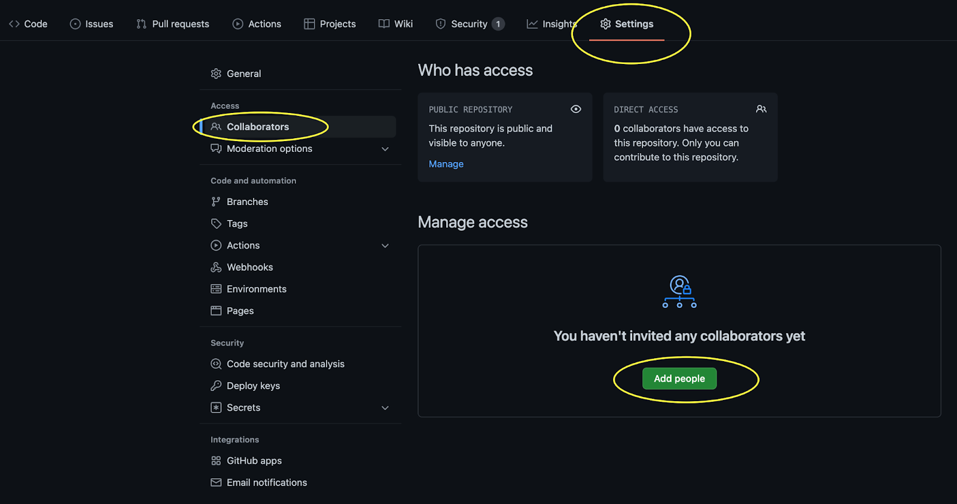Expand the Actions settings chevron
957x504 pixels.
385,246
